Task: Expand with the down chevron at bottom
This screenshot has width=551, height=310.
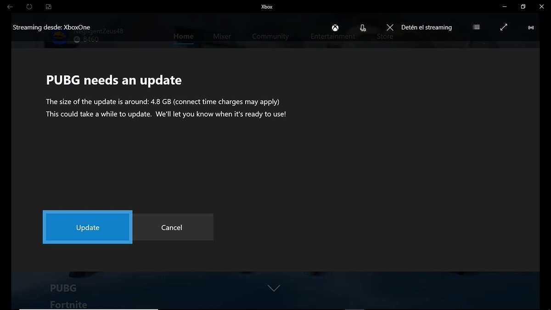Action: click(x=274, y=288)
